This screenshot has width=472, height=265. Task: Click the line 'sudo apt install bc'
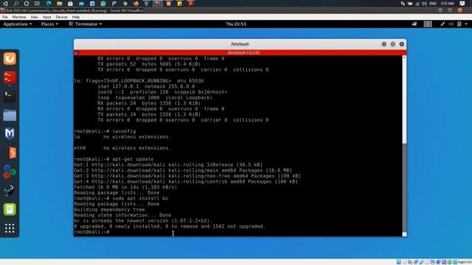pyautogui.click(x=140, y=198)
